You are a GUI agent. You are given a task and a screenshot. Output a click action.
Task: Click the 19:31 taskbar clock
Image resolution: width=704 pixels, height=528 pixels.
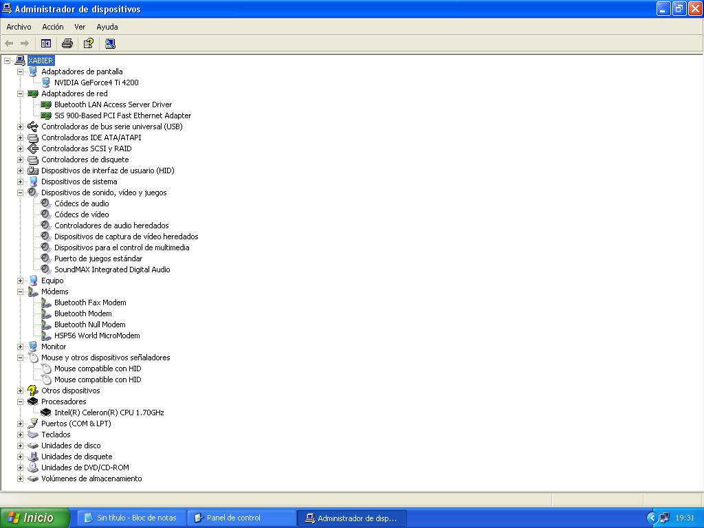coord(685,518)
